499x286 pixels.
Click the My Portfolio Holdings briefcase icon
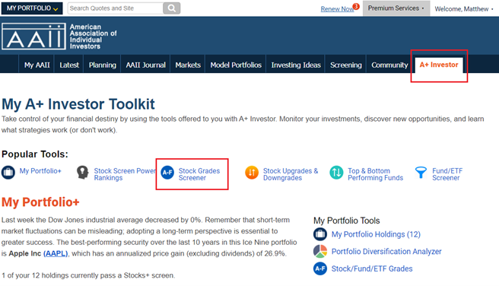pyautogui.click(x=320, y=234)
